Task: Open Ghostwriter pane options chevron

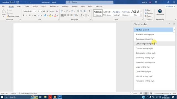Action: pyautogui.click(x=169, y=24)
